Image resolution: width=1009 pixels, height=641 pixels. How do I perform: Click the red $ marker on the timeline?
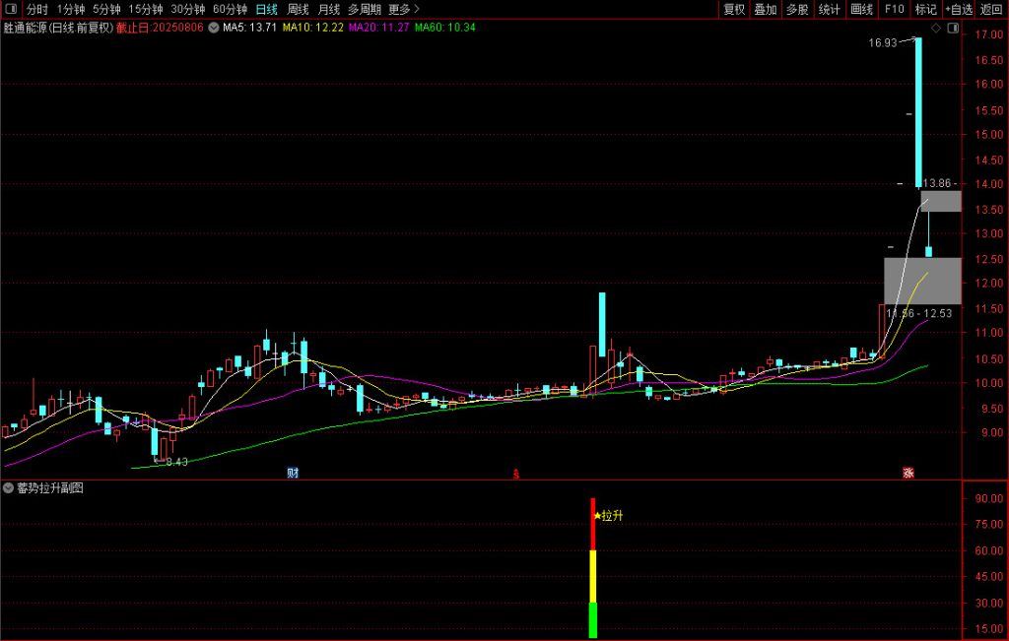tap(515, 474)
